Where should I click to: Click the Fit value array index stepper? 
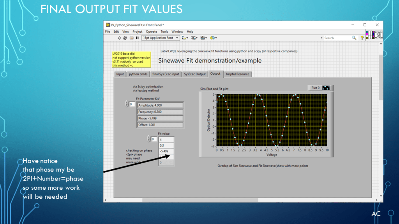pos(149,139)
